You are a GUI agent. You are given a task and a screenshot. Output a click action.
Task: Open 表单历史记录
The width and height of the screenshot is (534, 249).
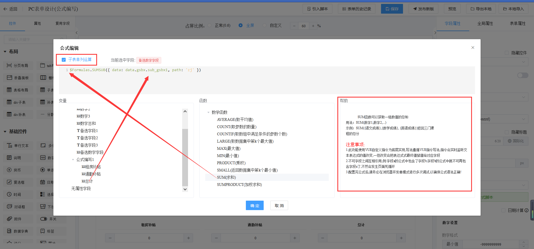tap(357, 9)
